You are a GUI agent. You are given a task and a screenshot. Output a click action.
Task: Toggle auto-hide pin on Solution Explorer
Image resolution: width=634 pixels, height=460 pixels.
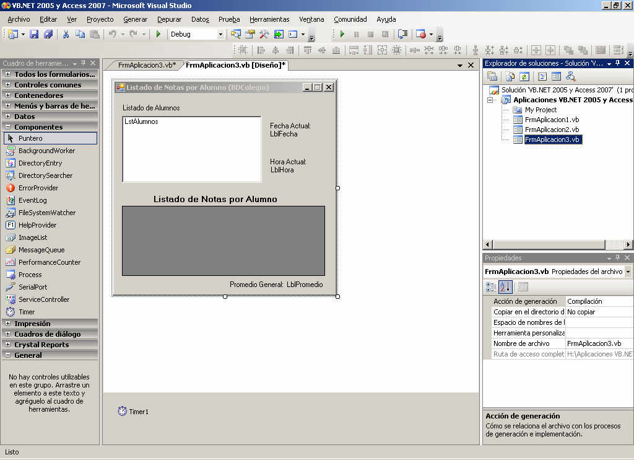click(617, 63)
